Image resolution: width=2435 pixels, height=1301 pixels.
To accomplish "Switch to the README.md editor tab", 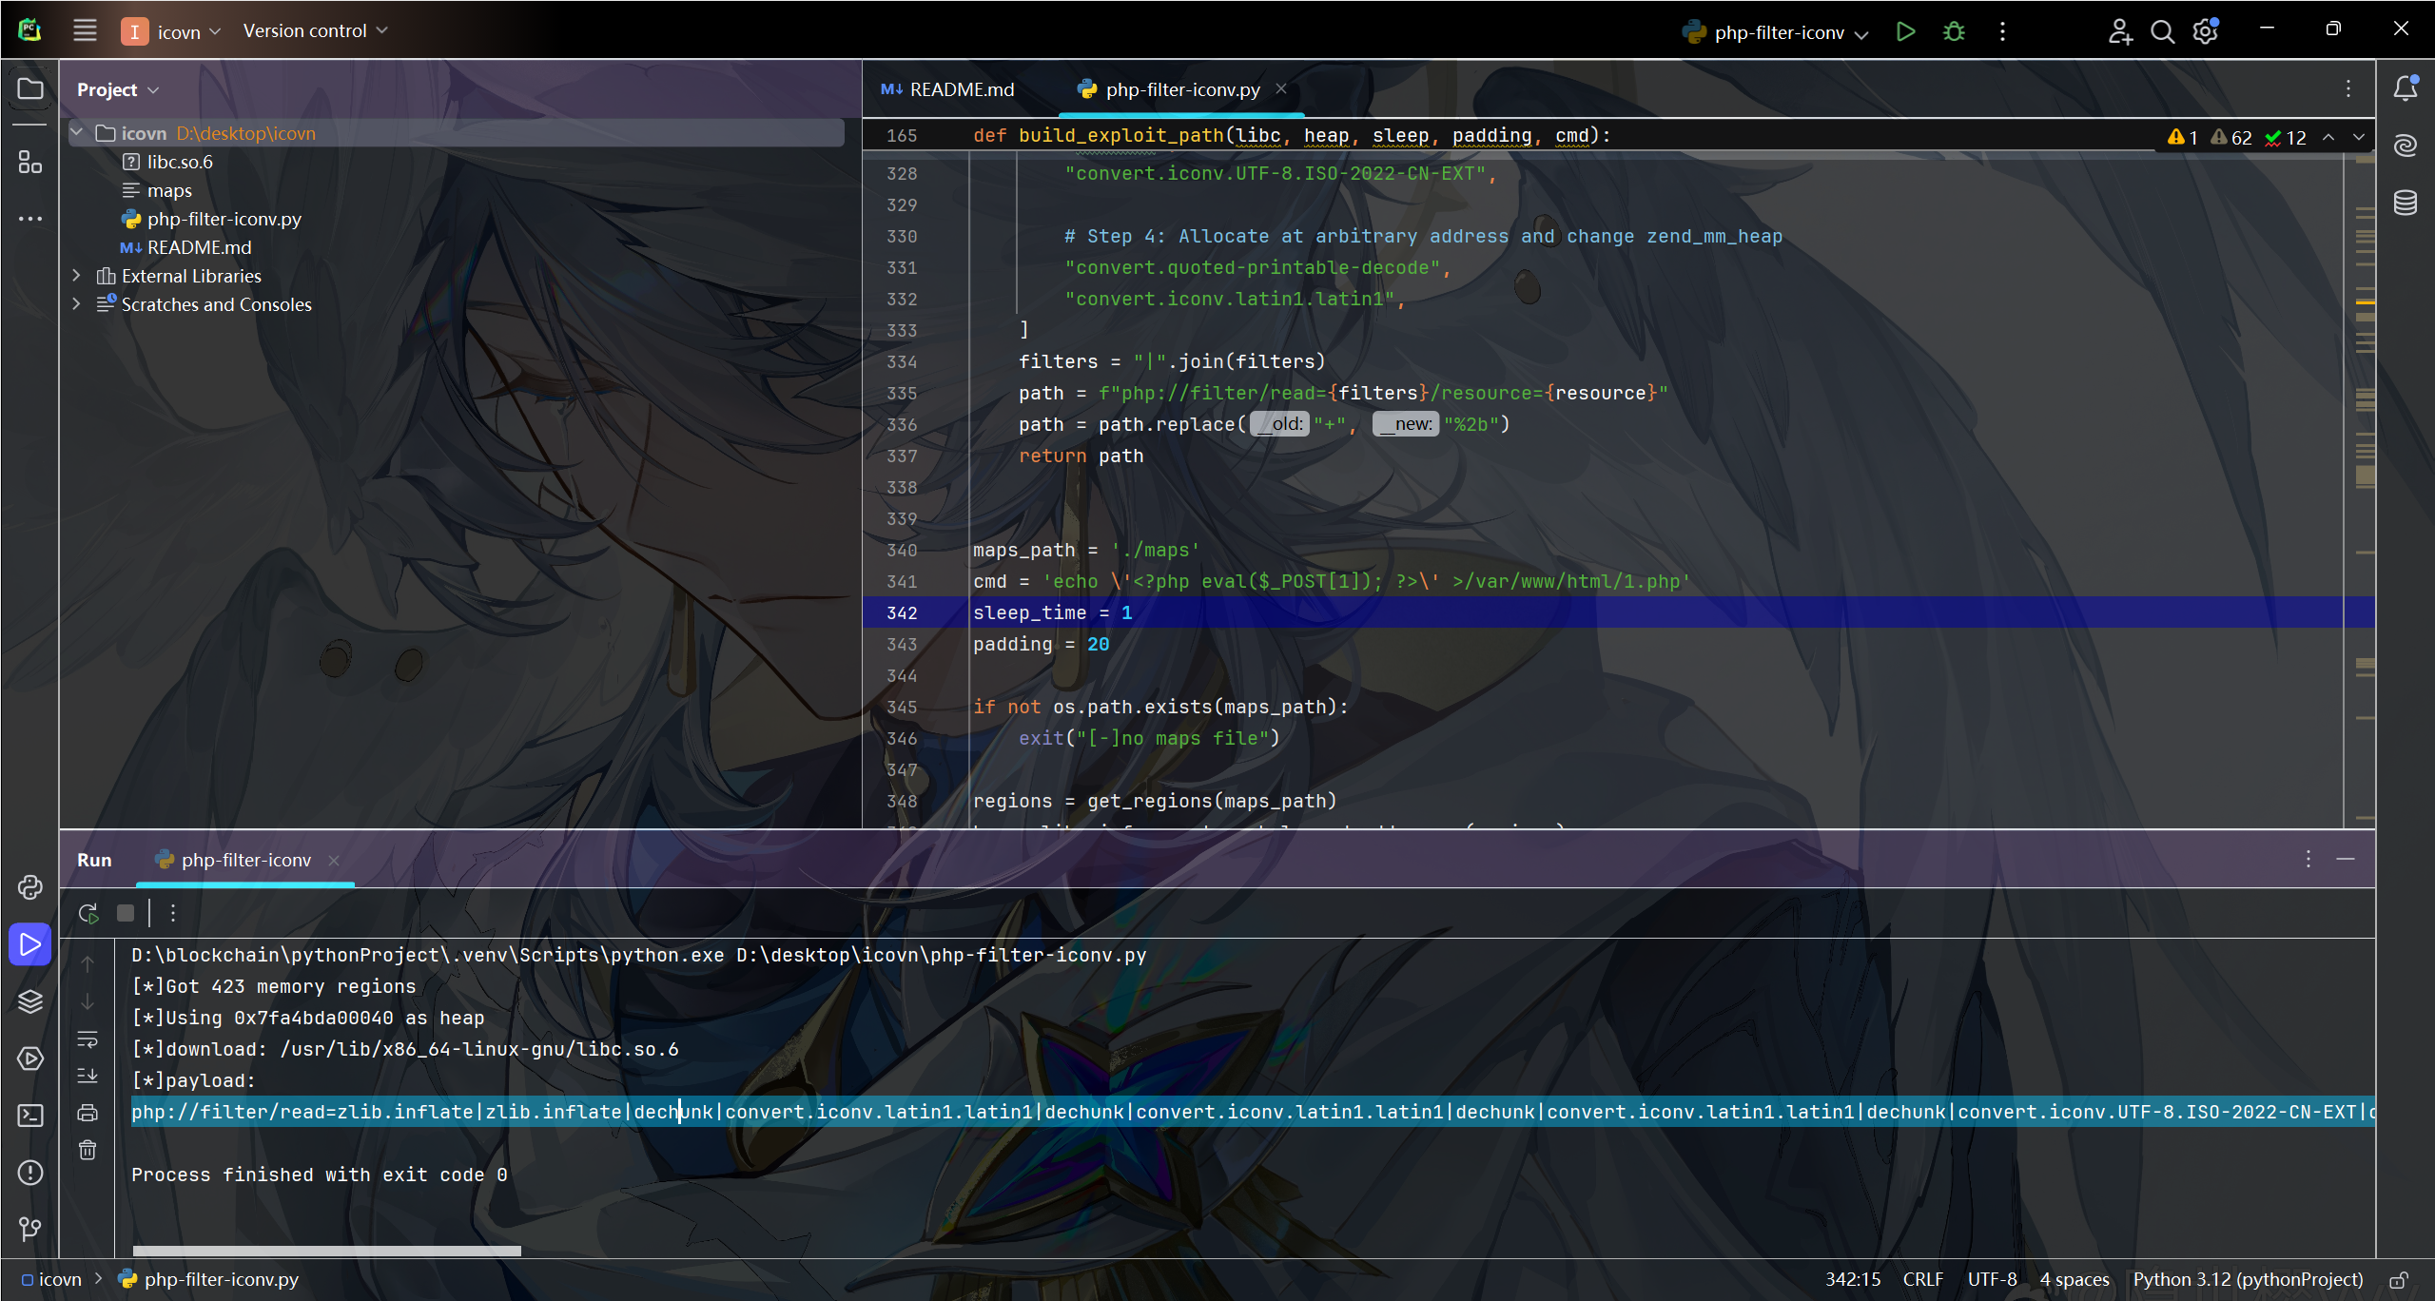I will [x=947, y=89].
